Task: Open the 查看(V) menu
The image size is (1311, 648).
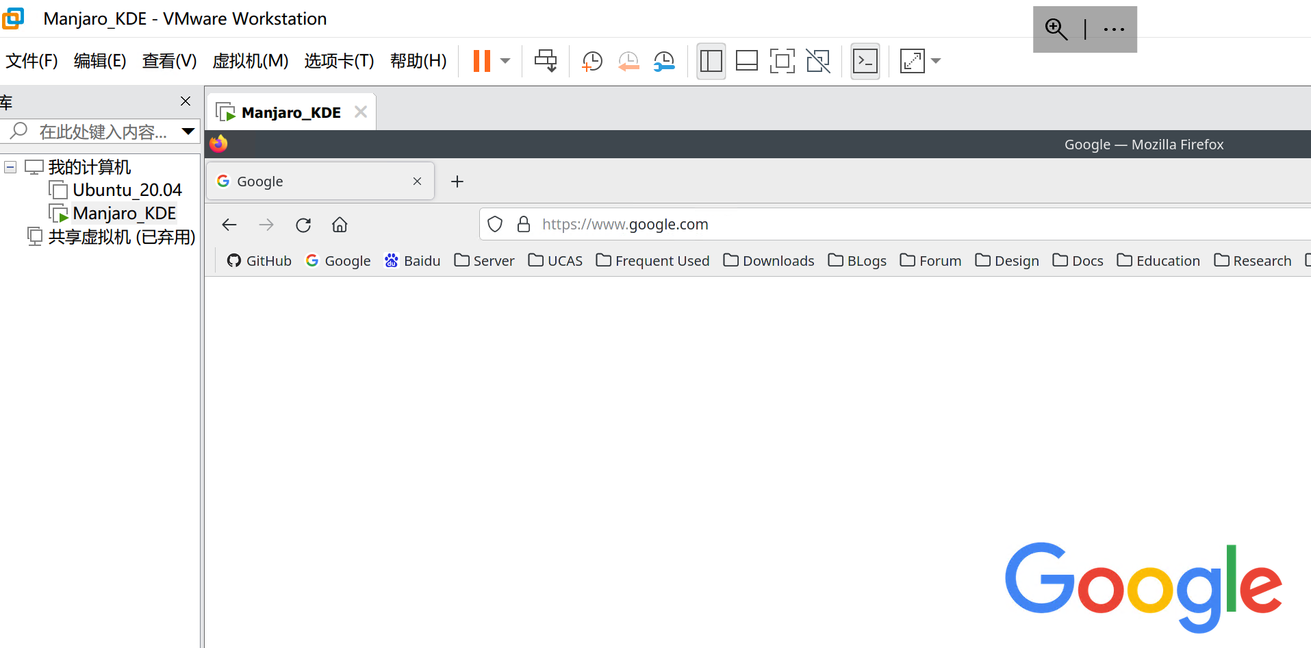Action: 169,61
